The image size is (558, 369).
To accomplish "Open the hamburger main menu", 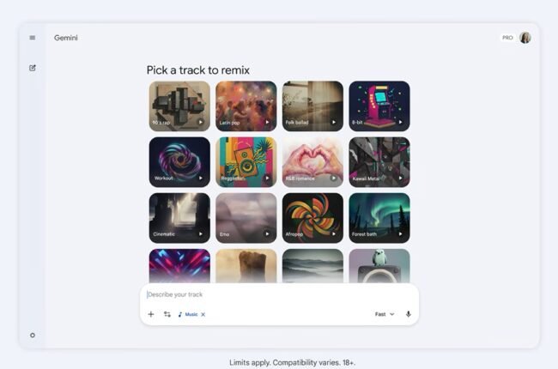I will tap(33, 38).
